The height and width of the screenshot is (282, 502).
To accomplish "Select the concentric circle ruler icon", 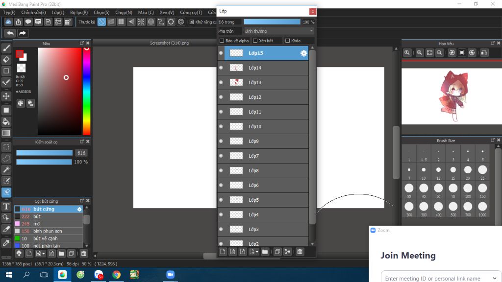I will (151, 22).
